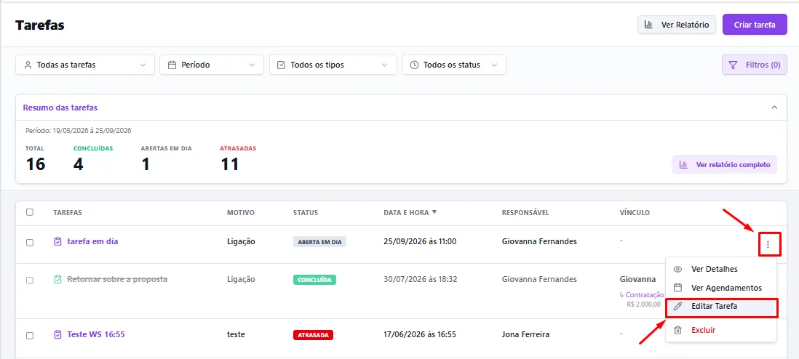Click the funnel icon in Filtros button
Viewport: 799px width, 359px height.
pos(734,65)
